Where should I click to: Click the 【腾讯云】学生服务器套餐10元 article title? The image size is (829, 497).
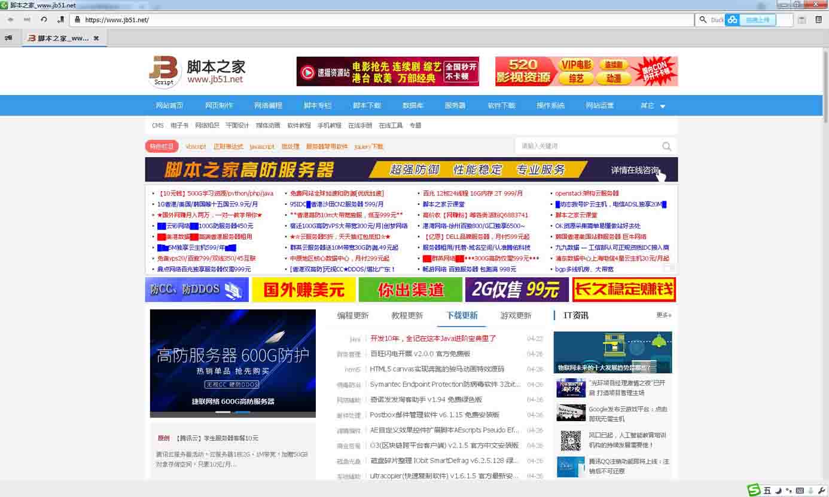[217, 438]
